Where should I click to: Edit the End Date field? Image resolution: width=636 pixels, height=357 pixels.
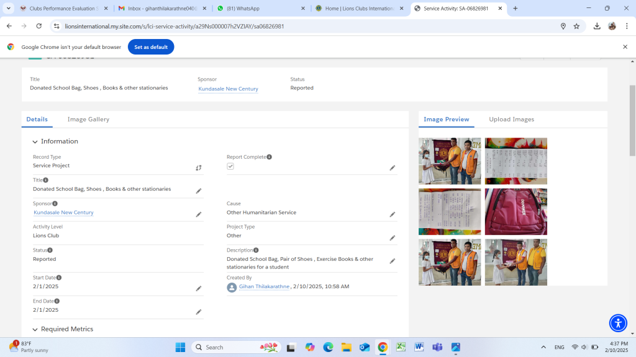click(x=199, y=312)
